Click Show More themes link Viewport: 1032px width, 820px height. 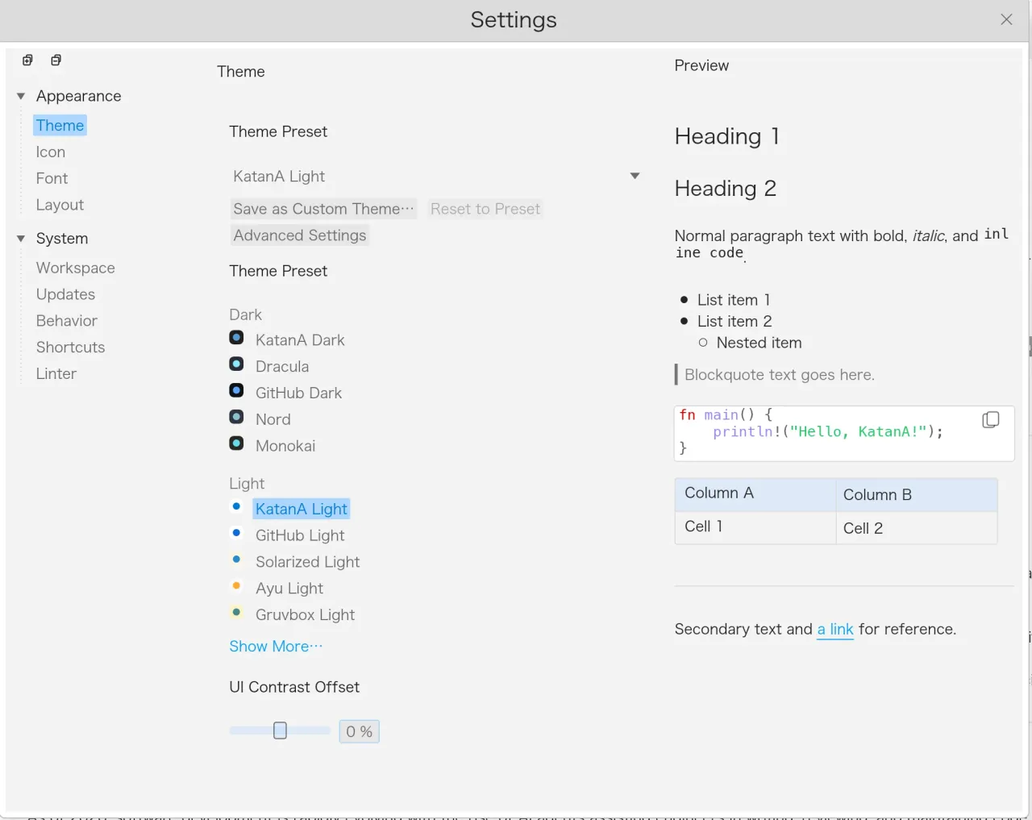click(276, 647)
